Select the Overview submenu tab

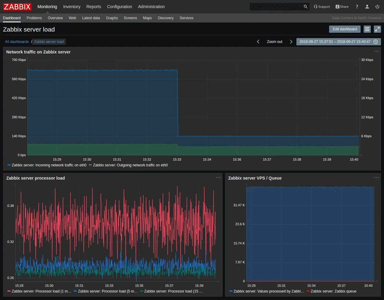pos(55,18)
